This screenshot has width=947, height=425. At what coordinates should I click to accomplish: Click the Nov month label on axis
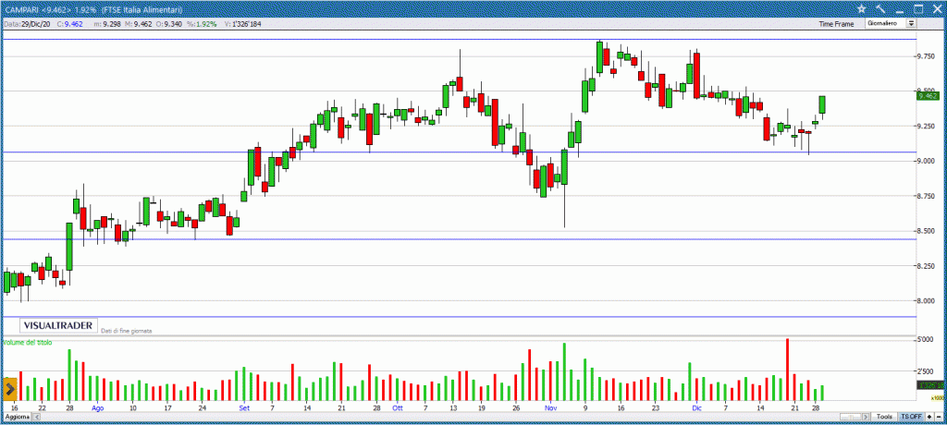(x=550, y=408)
